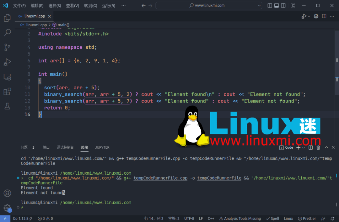Open the 文件(F) menu
The width and height of the screenshot is (339, 222).
click(19, 6)
